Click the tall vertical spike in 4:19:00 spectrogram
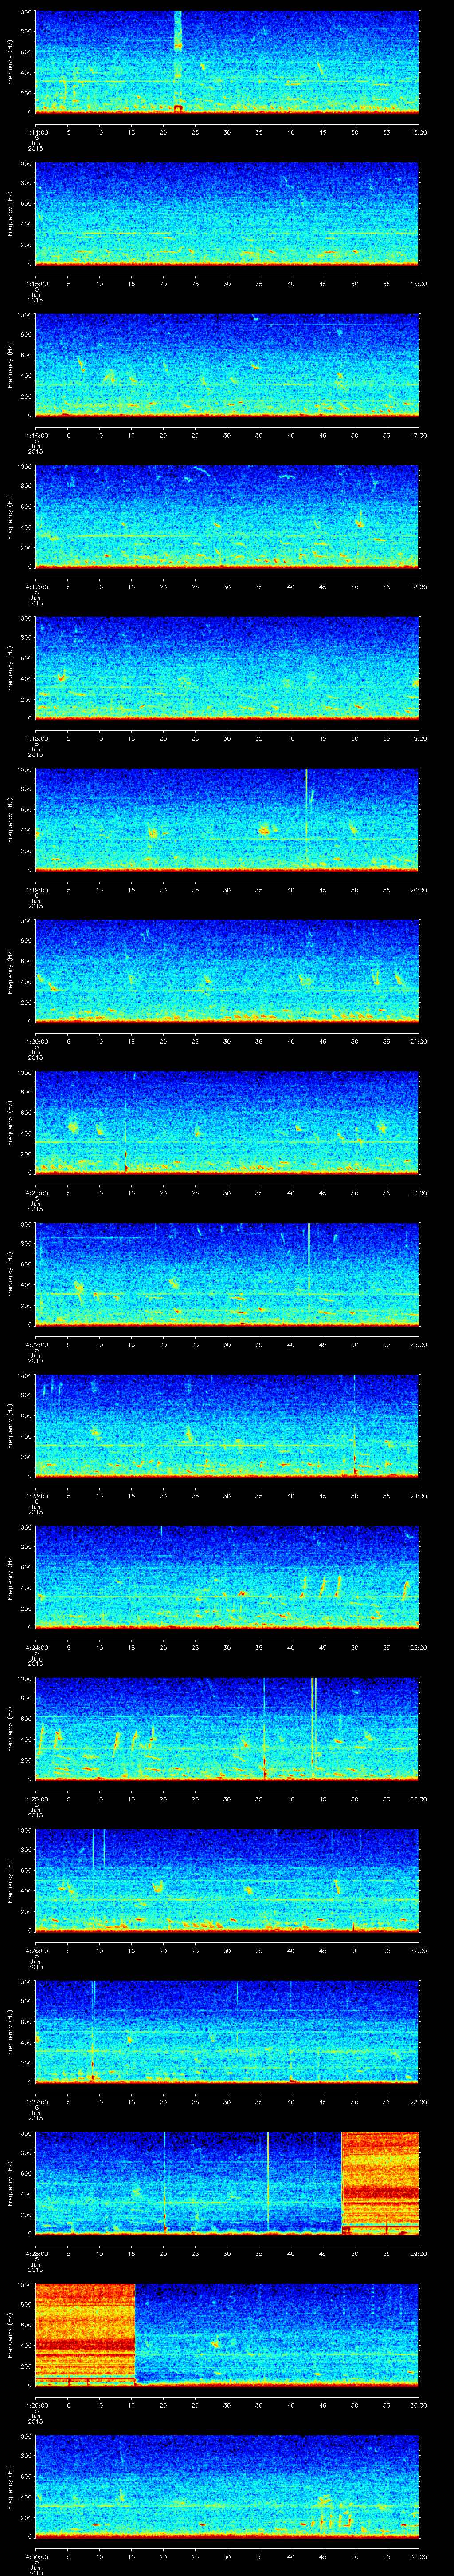This screenshot has height=2576, width=454. (x=306, y=818)
